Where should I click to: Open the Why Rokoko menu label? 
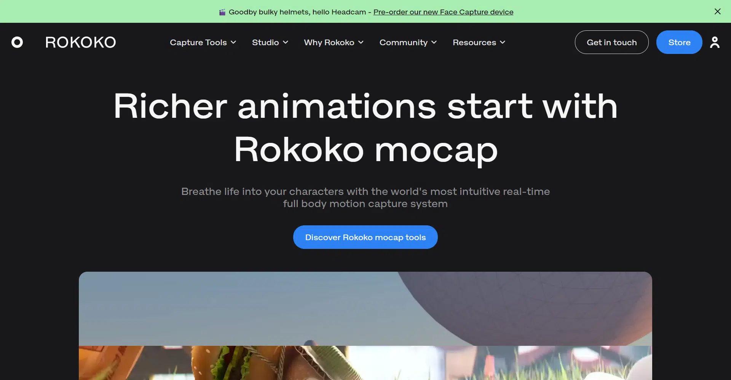pos(329,42)
